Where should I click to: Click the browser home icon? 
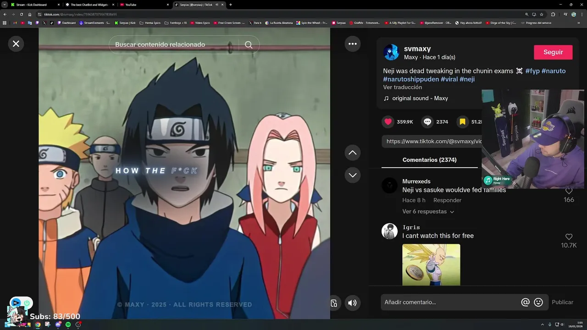tap(30, 14)
